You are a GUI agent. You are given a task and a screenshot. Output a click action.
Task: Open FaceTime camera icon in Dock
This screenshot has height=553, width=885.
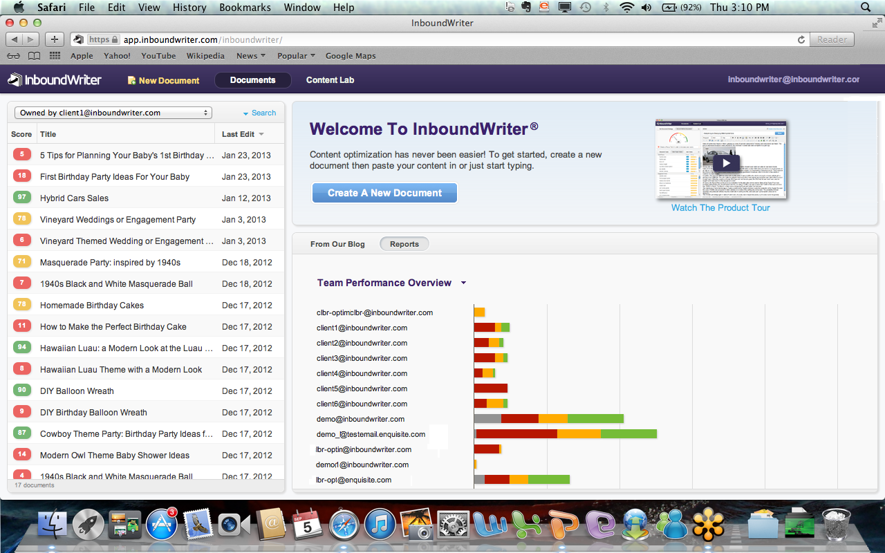coord(234,525)
